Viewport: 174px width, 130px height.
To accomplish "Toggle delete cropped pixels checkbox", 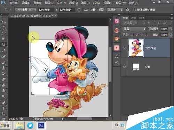I will pyautogui.click(x=135, y=10).
